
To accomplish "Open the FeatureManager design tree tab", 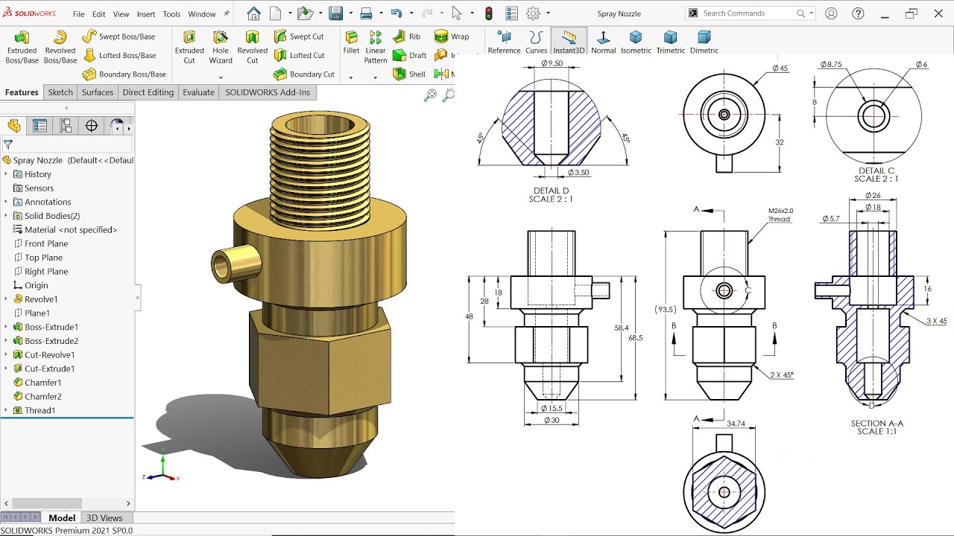I will (14, 126).
